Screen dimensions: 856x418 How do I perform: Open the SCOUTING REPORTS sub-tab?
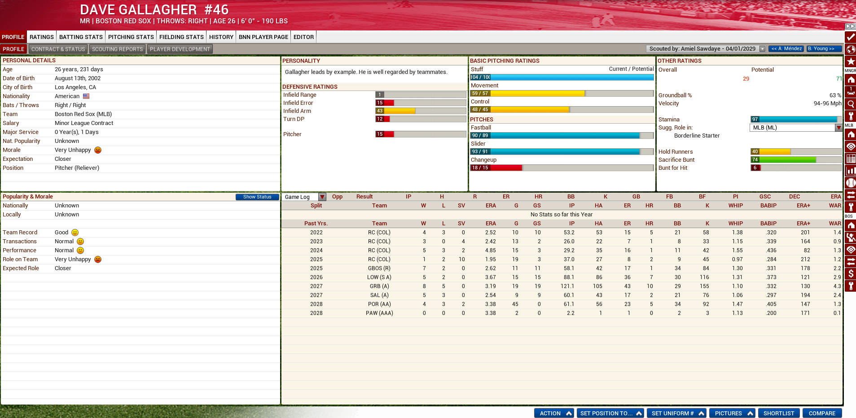117,49
